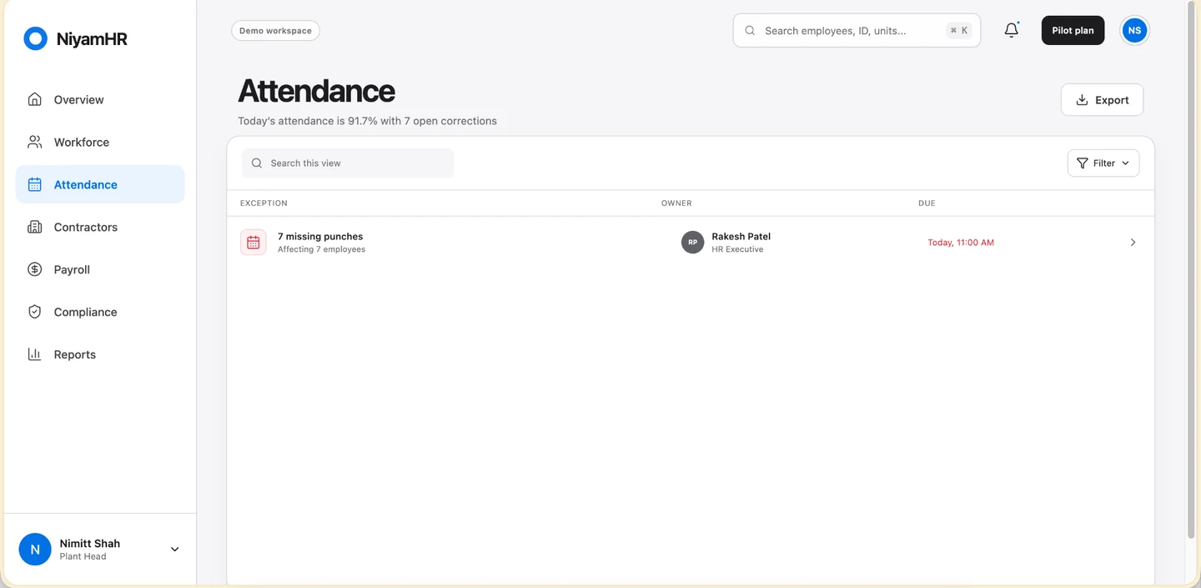Navigate to Contractors
The height and width of the screenshot is (588, 1201).
(100, 227)
